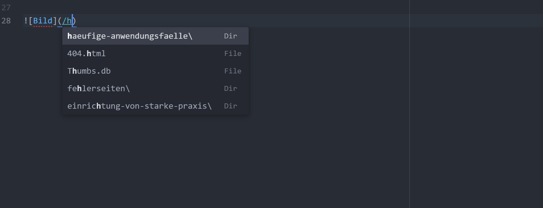Pick Thumbs.db in the suggestion popup

[89, 71]
